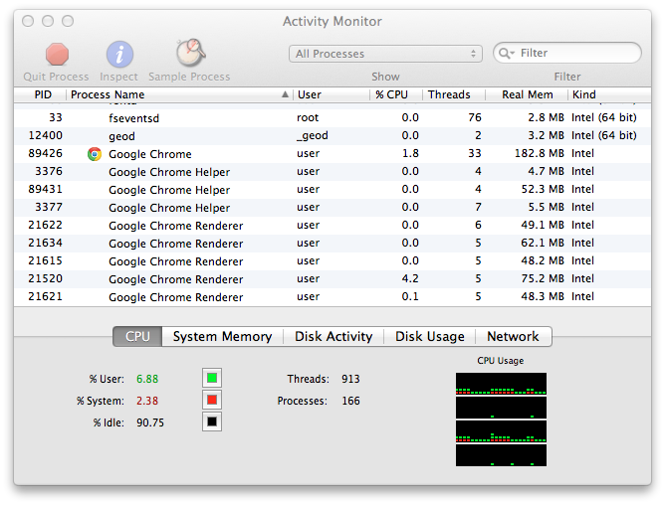Switch to the Disk Usage tab
Screen dimensions: 665x505
(430, 336)
